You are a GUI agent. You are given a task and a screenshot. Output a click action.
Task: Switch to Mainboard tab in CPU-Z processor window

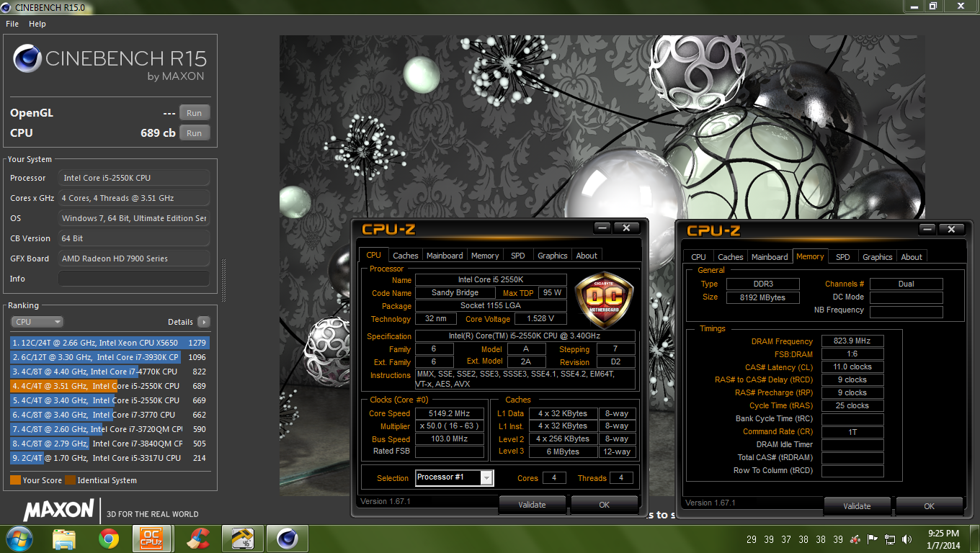click(x=445, y=256)
